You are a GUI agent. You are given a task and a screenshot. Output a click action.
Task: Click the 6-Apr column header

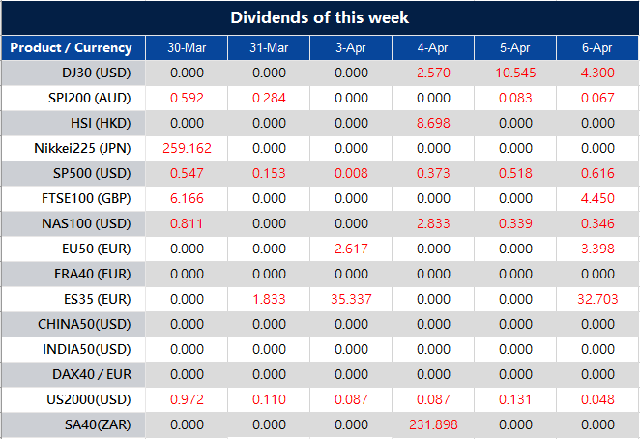pos(597,47)
